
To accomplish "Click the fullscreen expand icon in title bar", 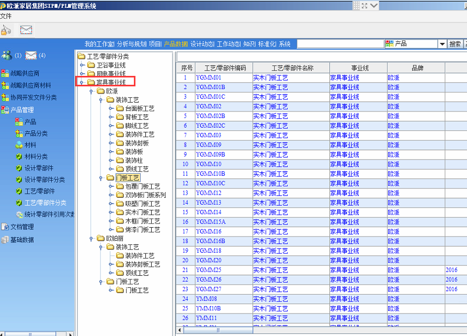I will [374, 5].
